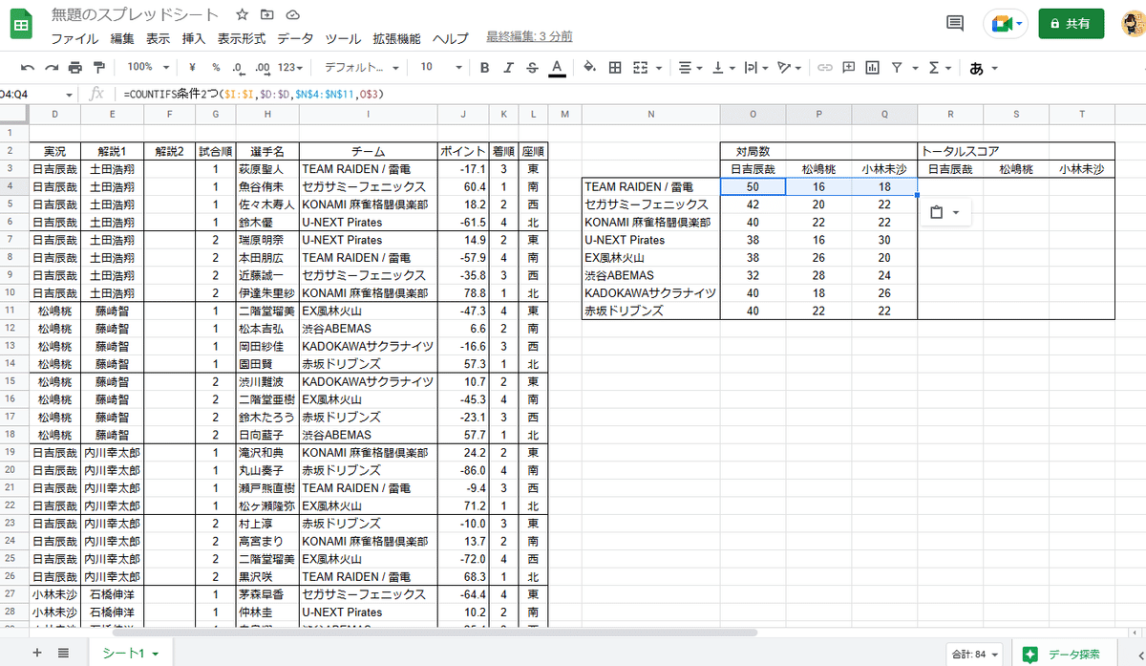The width and height of the screenshot is (1146, 666).
Task: Open the ファイル menu
Action: (x=74, y=39)
